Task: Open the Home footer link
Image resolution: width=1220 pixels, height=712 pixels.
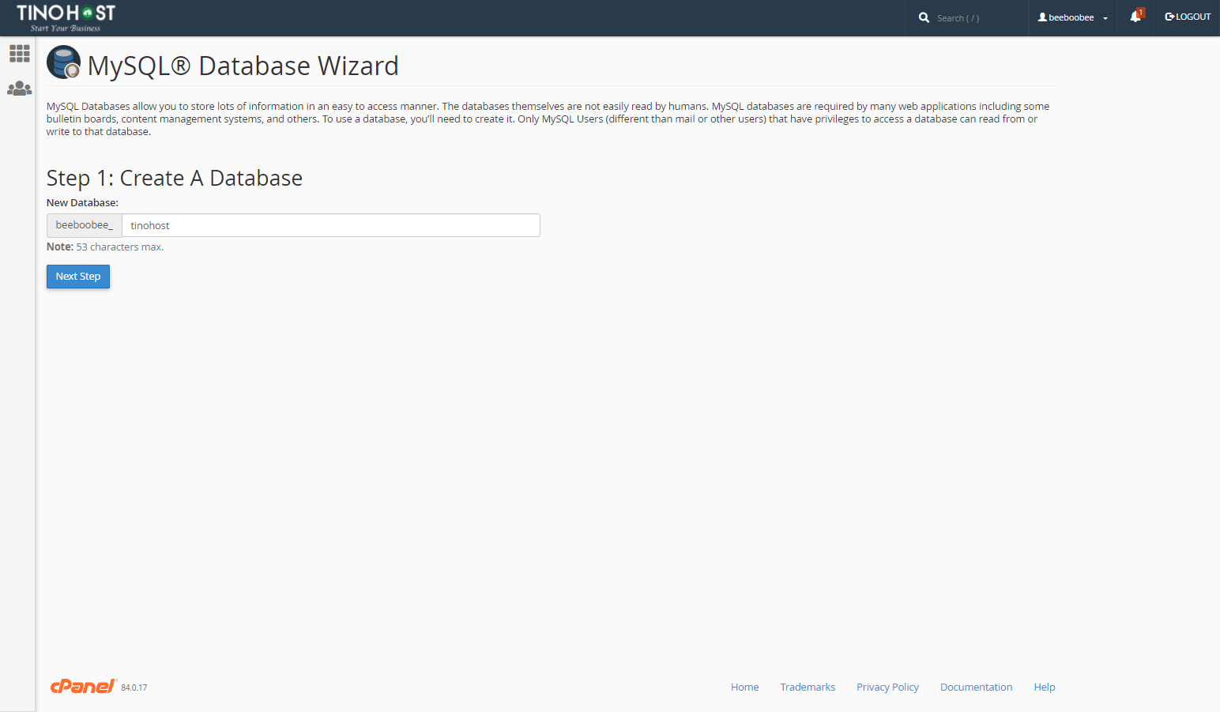Action: coord(744,688)
